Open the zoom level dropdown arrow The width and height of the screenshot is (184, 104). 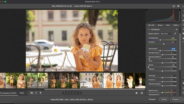[27, 93]
